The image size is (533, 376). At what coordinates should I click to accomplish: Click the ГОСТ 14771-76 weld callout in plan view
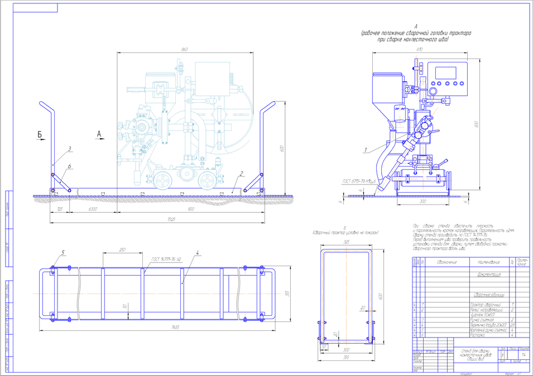166,260
